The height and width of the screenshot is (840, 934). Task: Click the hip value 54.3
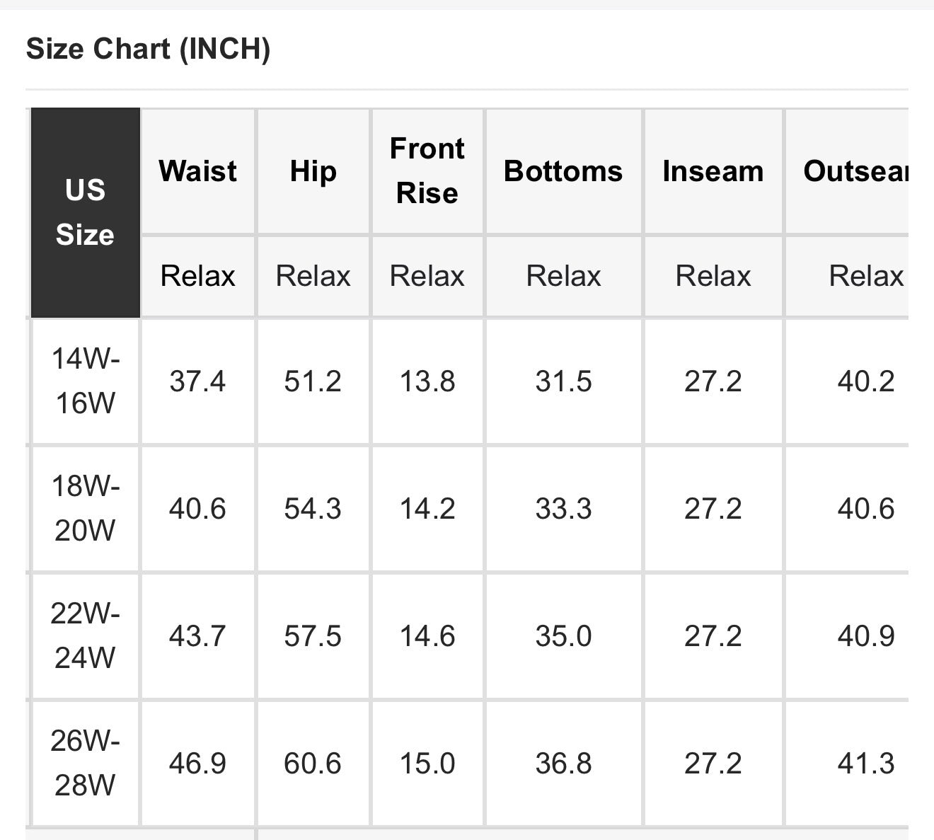(313, 509)
